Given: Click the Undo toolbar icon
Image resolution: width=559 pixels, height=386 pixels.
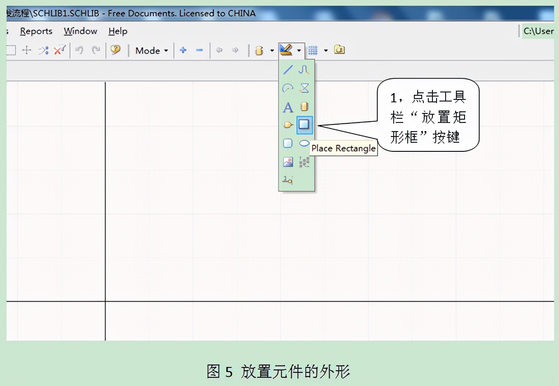Looking at the screenshot, I should [79, 50].
